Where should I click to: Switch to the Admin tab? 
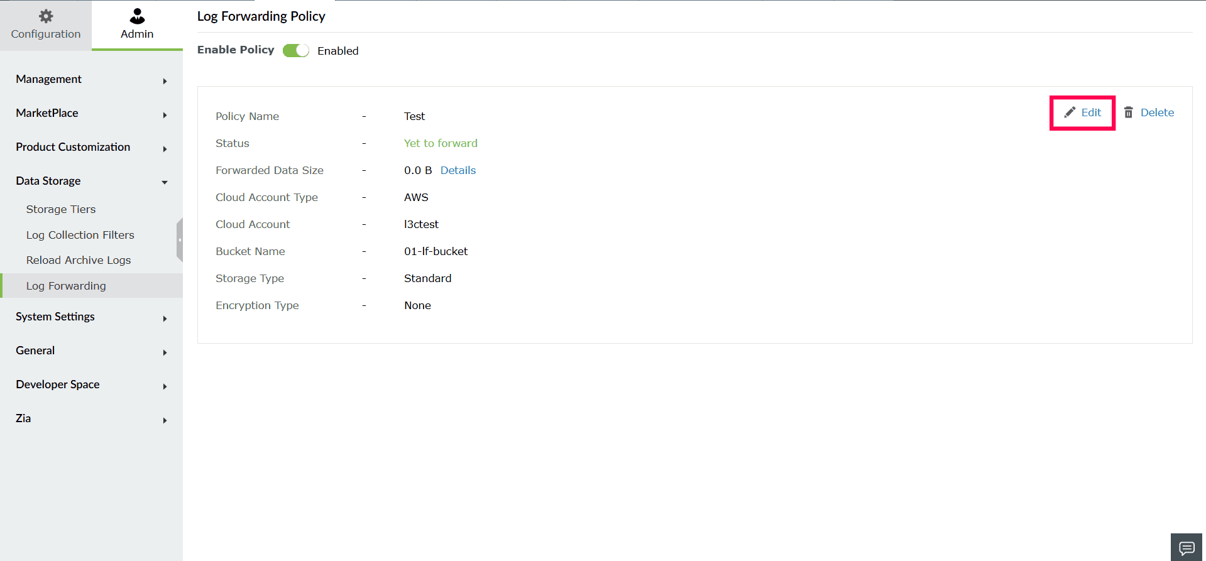(x=137, y=25)
